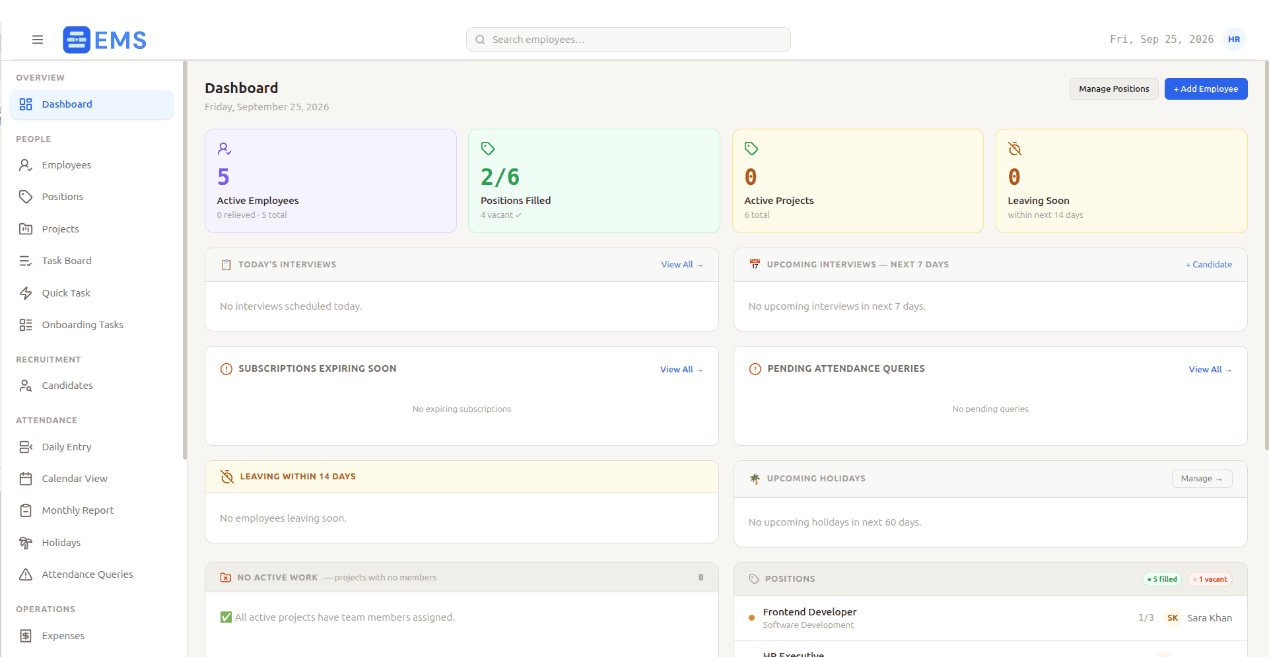The image size is (1269, 657).
Task: Click the Quick Task lightning icon
Action: (26, 293)
